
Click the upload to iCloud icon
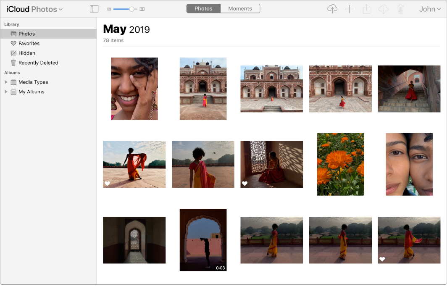coord(332,9)
